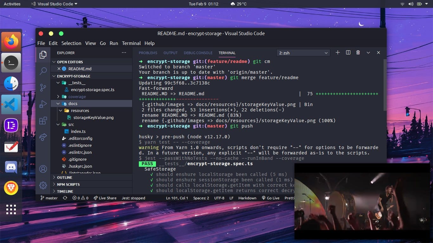Toggle Go Live server in status bar
The image size is (433, 243).
point(270,198)
